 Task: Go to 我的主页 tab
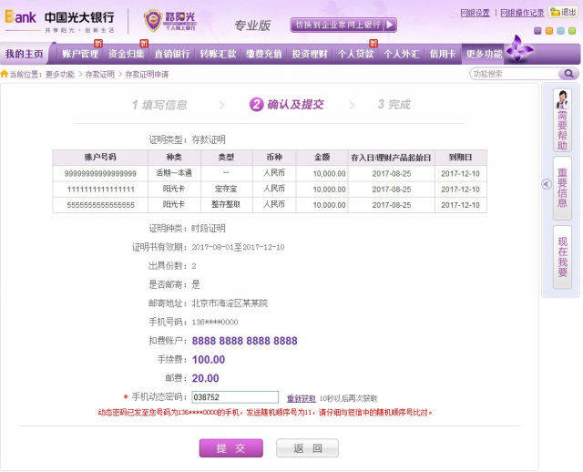click(25, 54)
